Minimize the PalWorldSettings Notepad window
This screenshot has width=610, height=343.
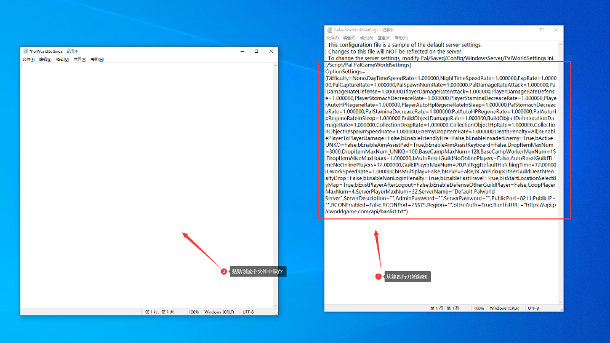pyautogui.click(x=243, y=51)
